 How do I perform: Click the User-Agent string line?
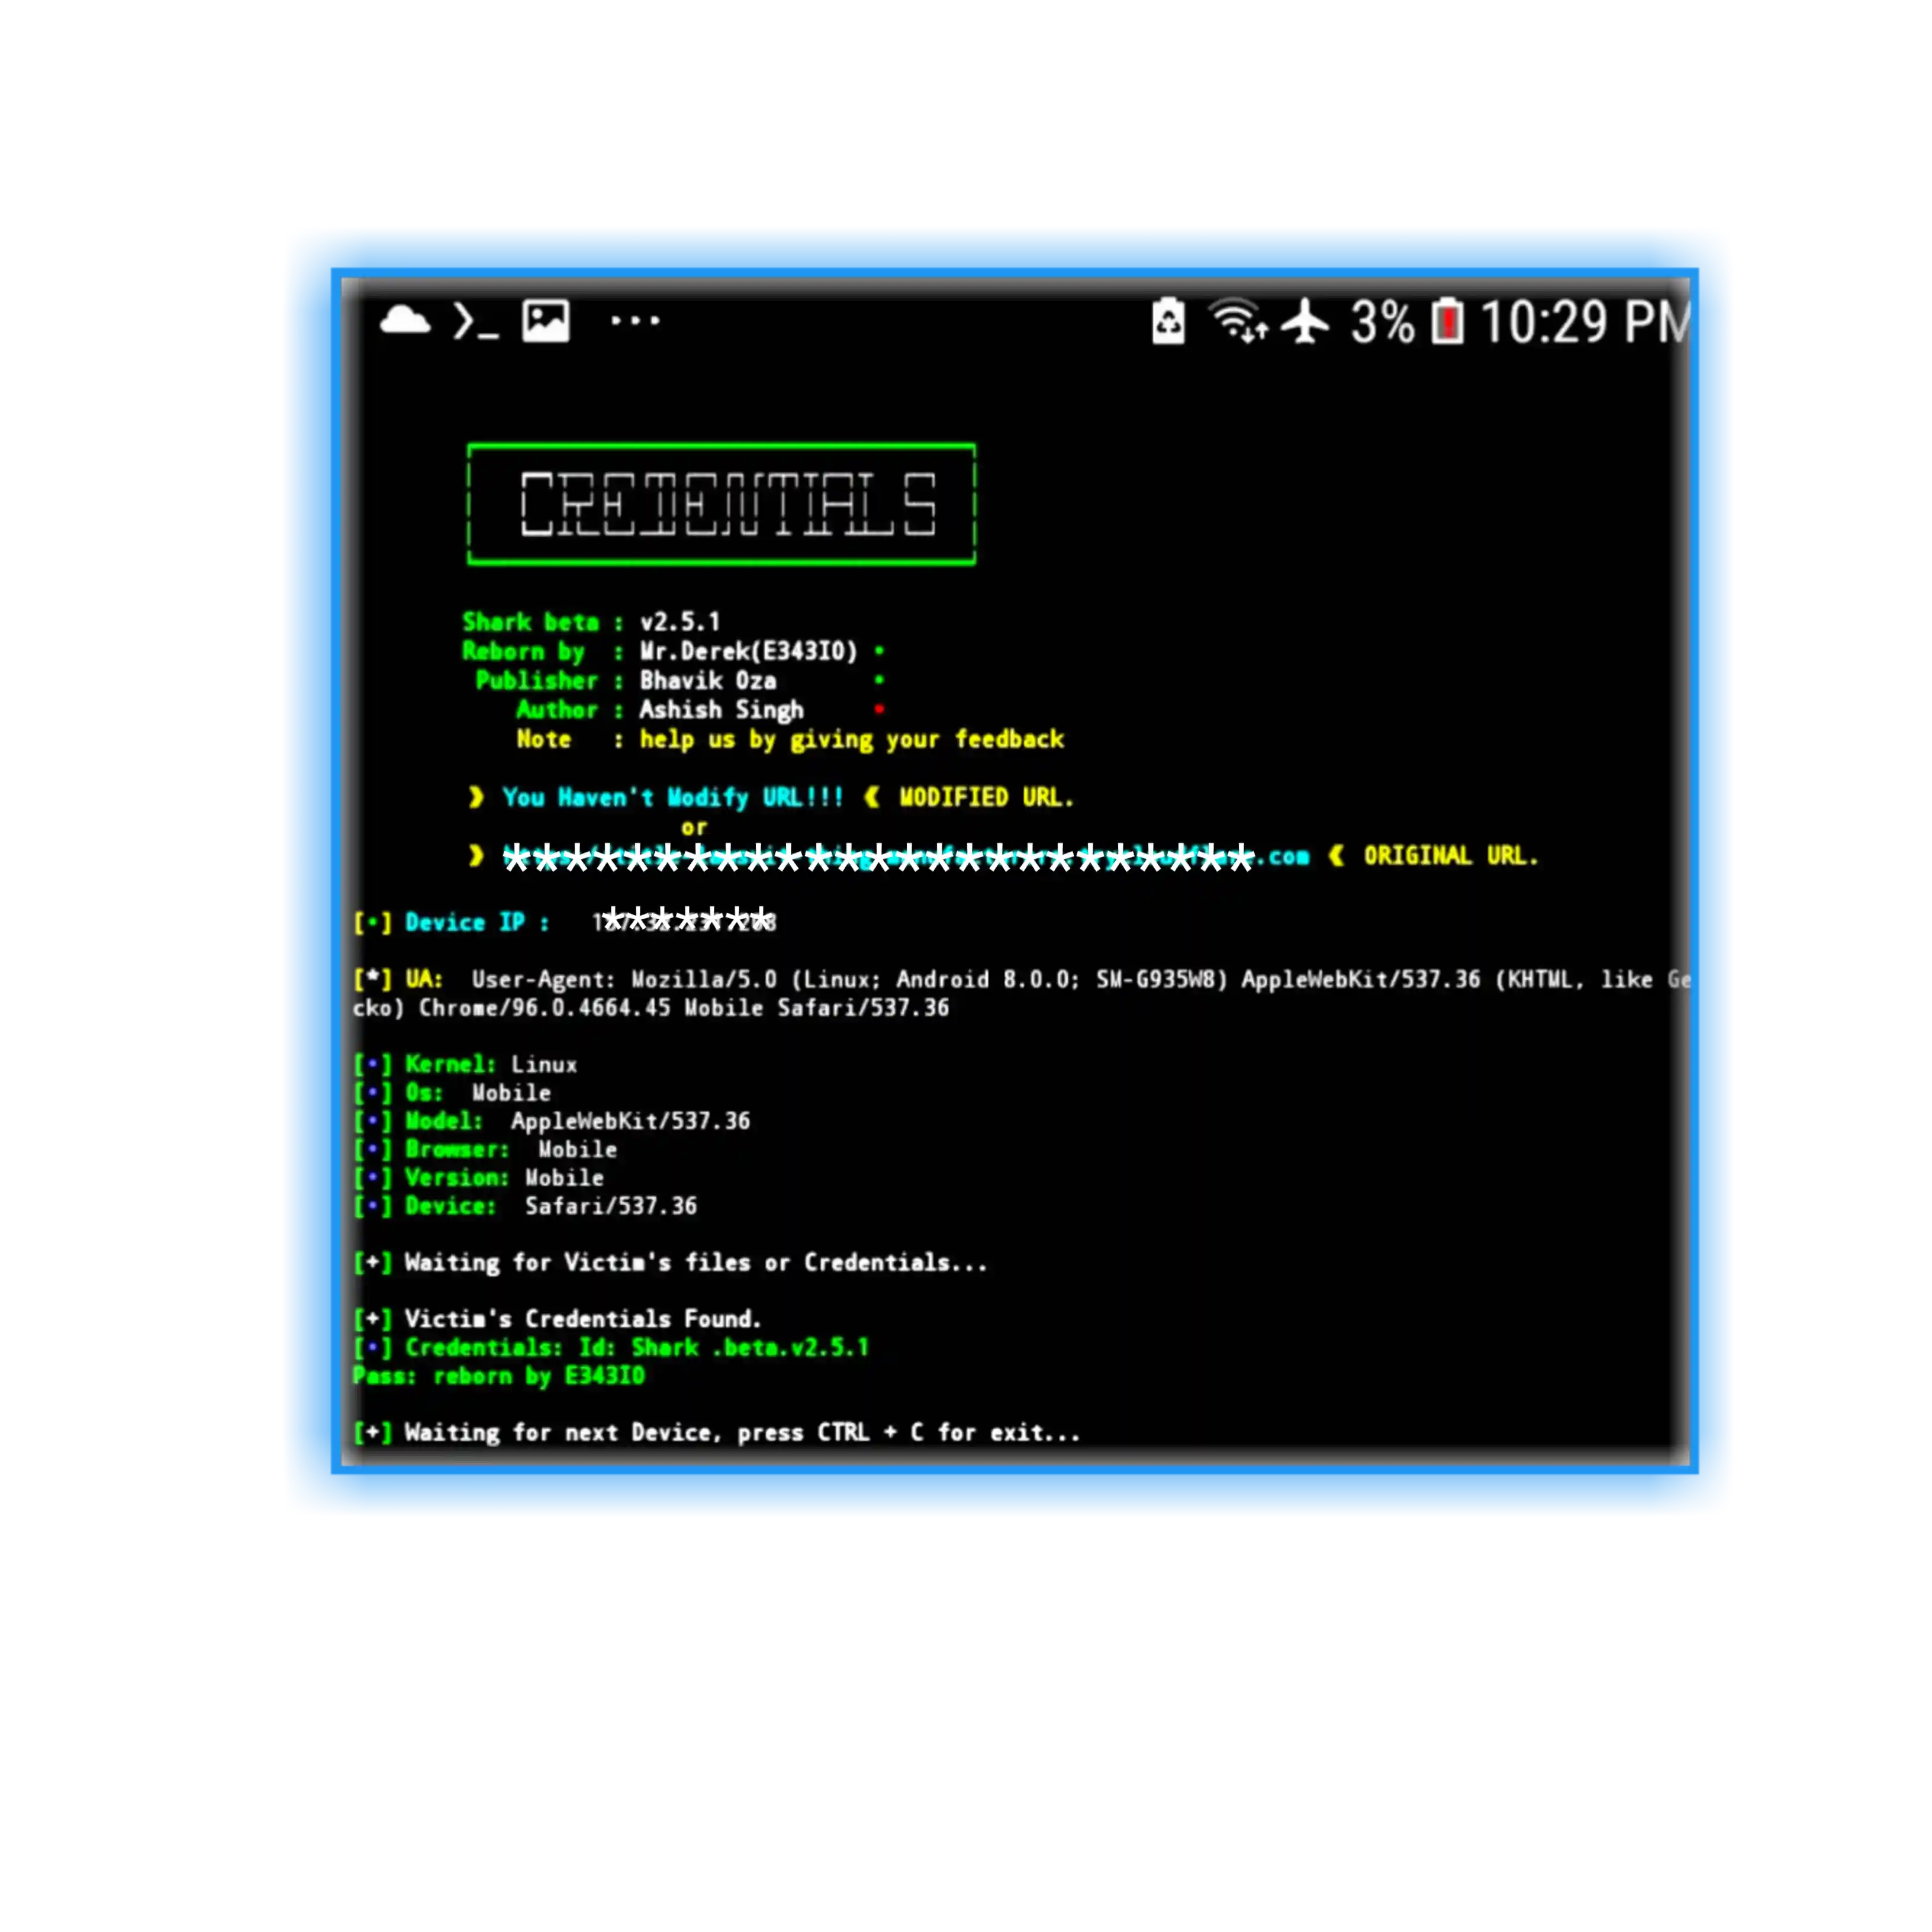(975, 980)
